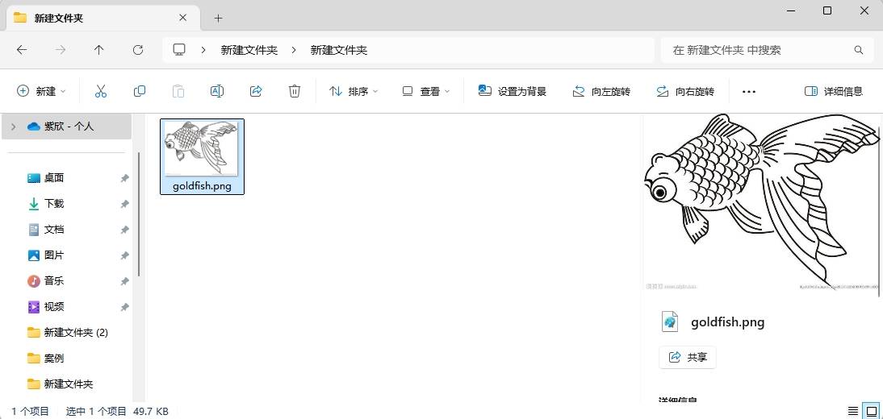Navigate back to previous folder
Viewport: 883px width, 419px height.
coord(22,50)
